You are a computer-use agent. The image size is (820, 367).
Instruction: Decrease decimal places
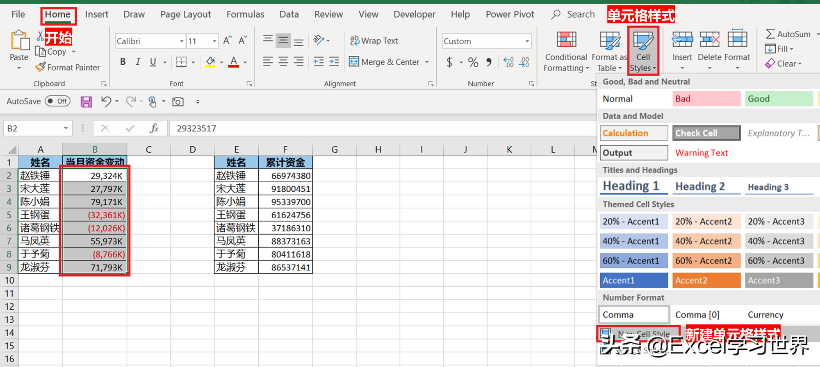[524, 62]
